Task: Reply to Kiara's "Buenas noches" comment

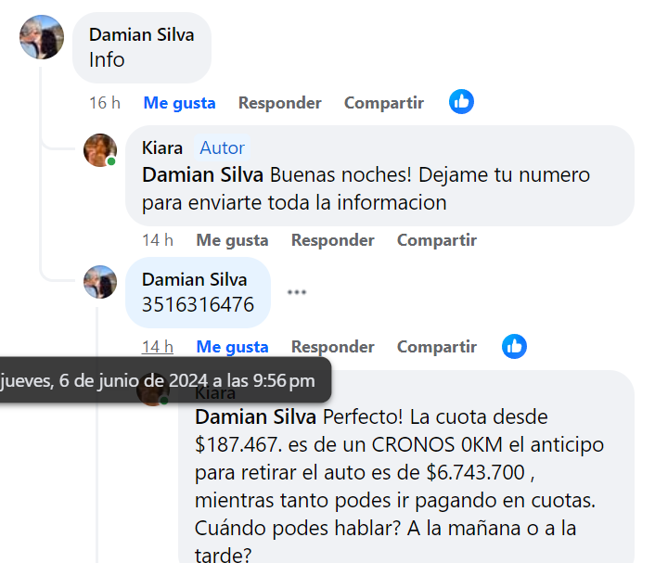Action: pyautogui.click(x=332, y=240)
